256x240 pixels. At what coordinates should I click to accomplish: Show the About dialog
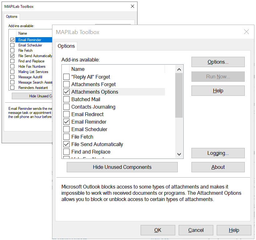point(218,167)
